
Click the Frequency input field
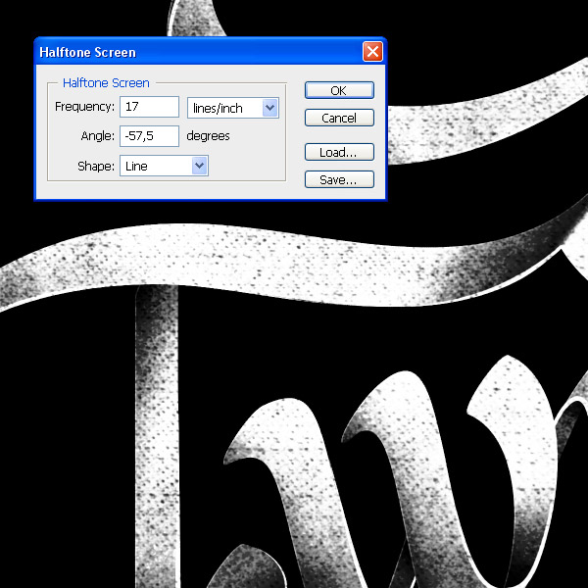(149, 107)
